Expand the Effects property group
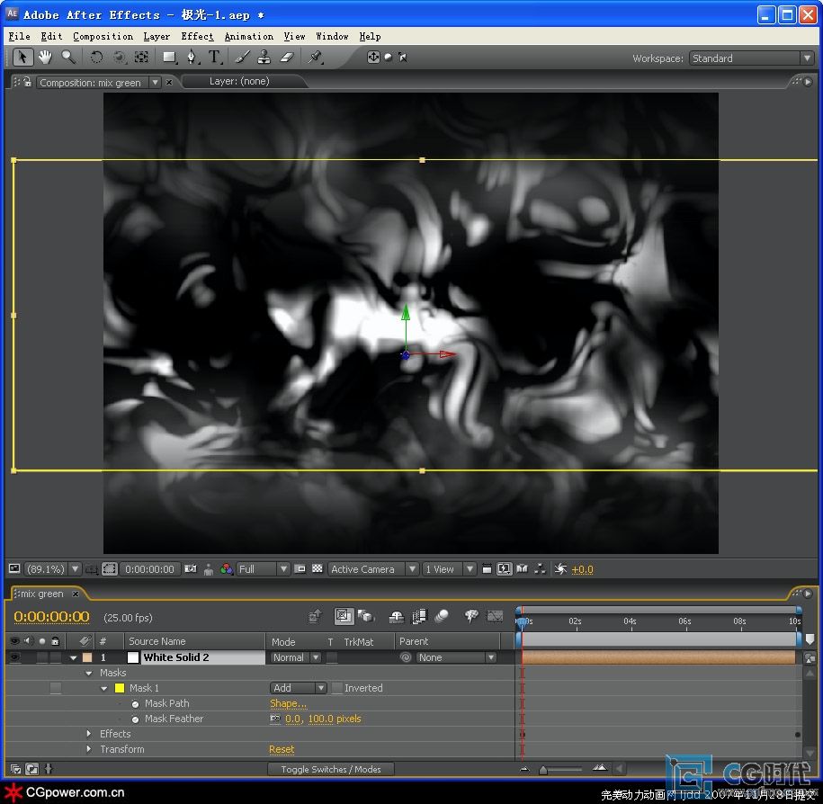Viewport: 823px width, 804px height. click(x=89, y=734)
